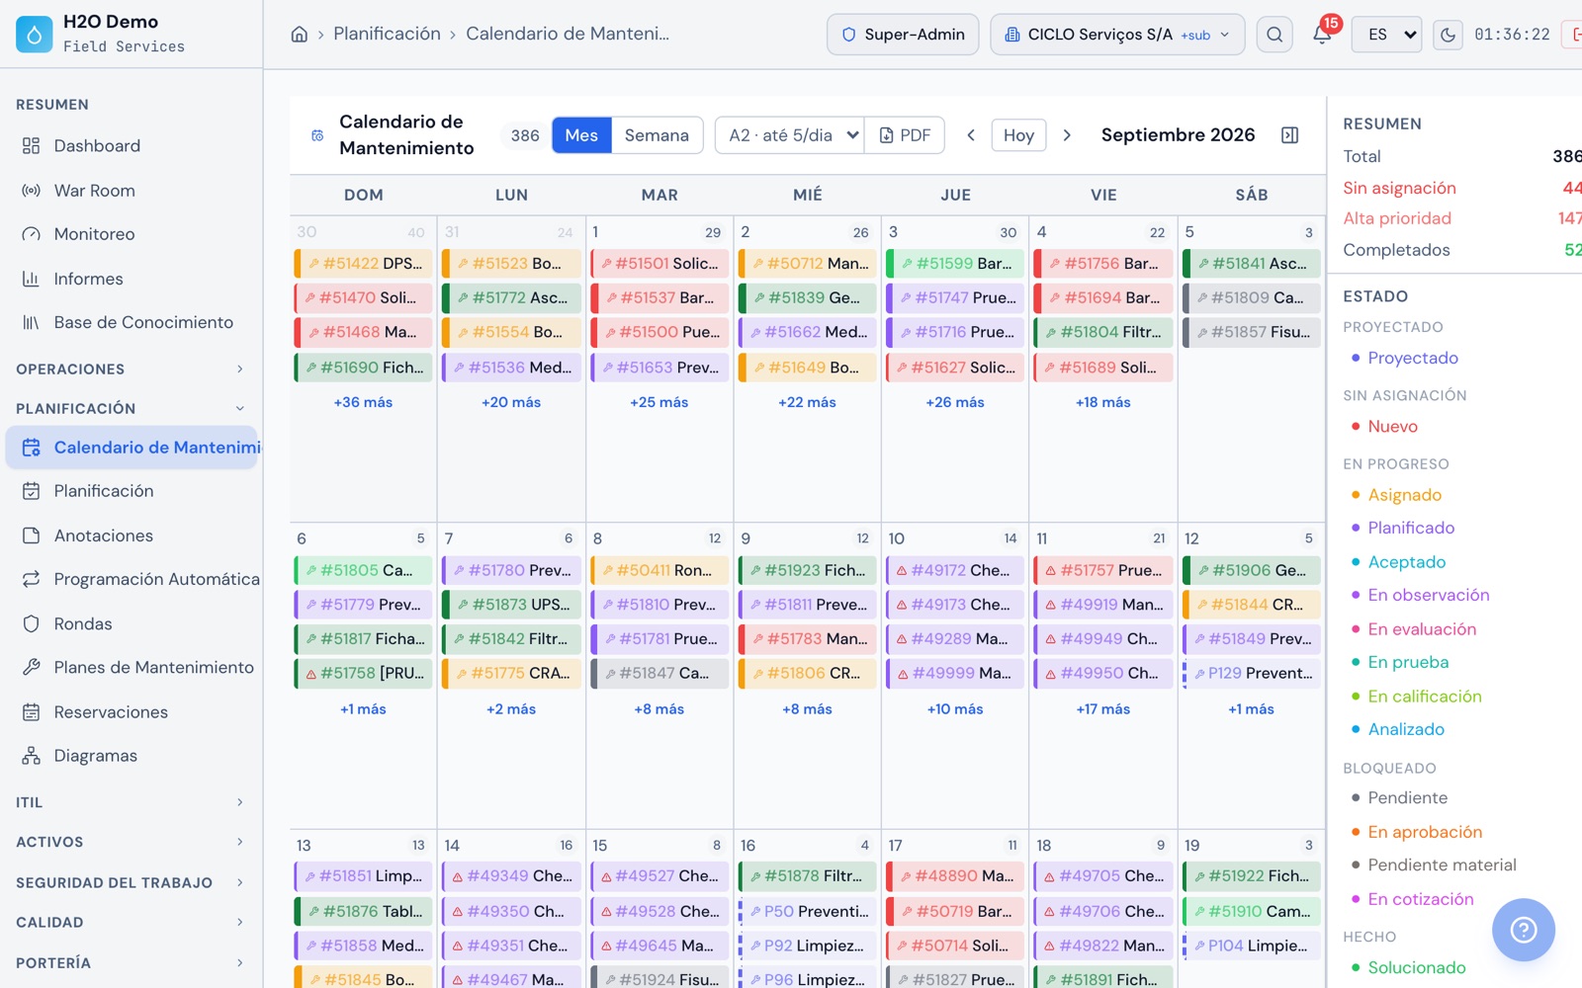Go to previous month arrow

[971, 135]
